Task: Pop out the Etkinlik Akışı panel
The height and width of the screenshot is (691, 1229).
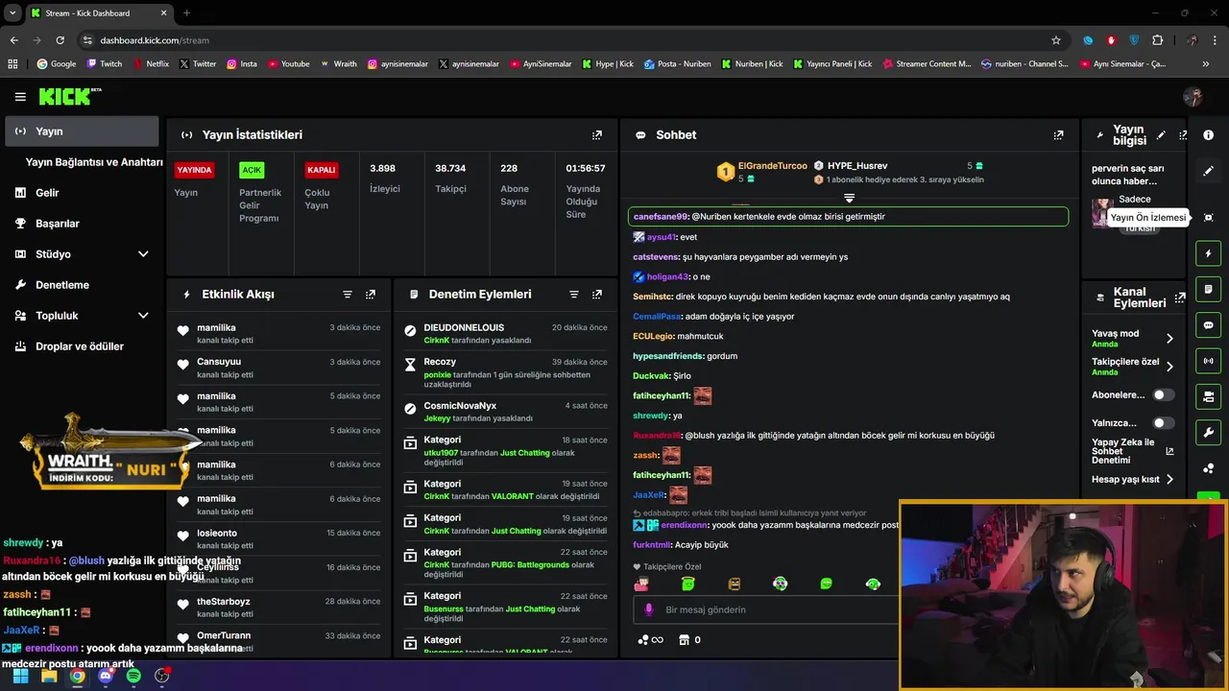Action: [x=371, y=295]
